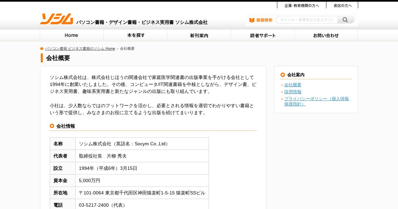Click the site tagline ソシム株式会社 header text

coord(142,22)
